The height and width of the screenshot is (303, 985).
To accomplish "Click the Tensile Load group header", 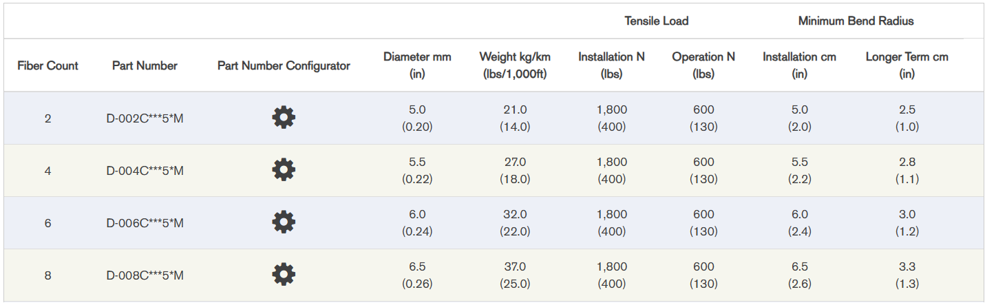I will pyautogui.click(x=656, y=21).
